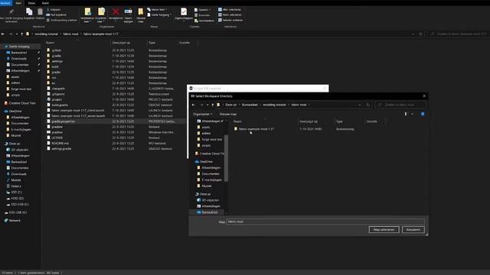Switch to the Delen ribbon tab
The image size is (490, 275).
coord(31,3)
